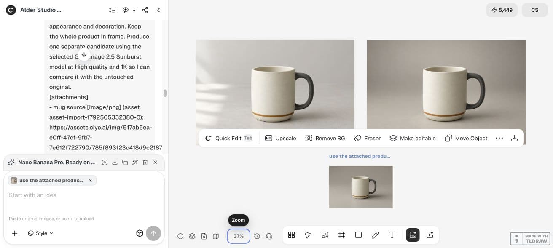Select the pointer select tool
The width and height of the screenshot is (553, 248).
[308, 235]
